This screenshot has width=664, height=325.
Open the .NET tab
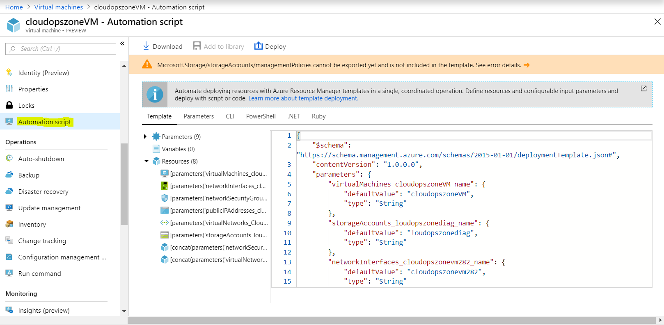[x=294, y=116]
